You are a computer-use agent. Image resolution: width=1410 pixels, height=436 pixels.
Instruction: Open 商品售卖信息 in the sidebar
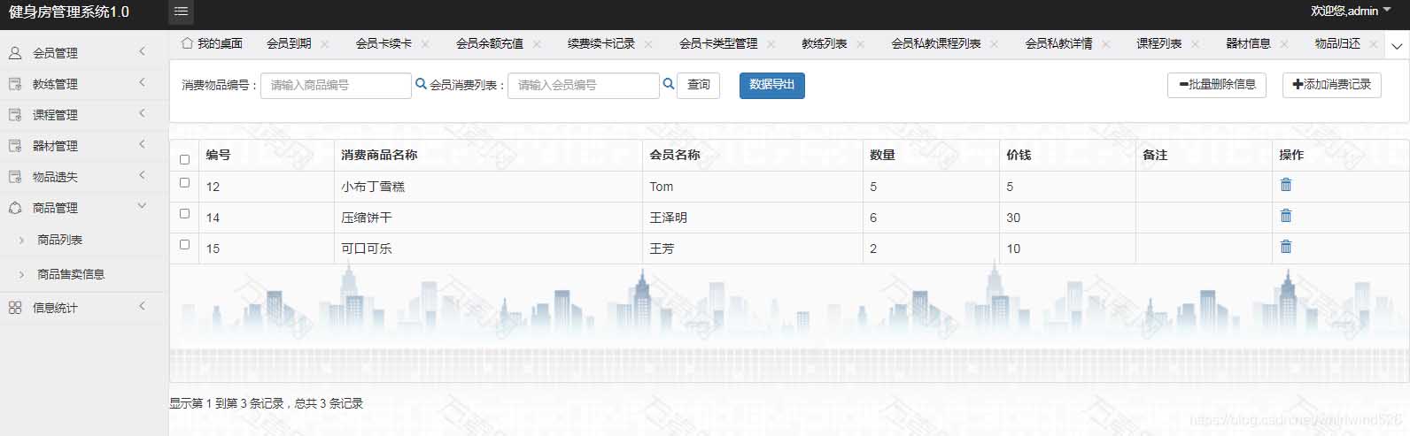(x=71, y=274)
